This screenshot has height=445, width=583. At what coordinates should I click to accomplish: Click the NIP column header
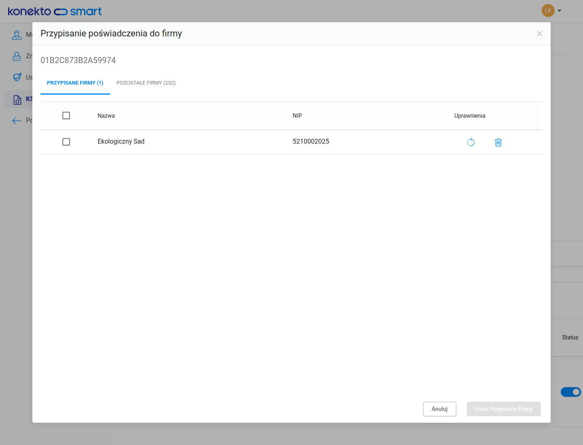(297, 116)
